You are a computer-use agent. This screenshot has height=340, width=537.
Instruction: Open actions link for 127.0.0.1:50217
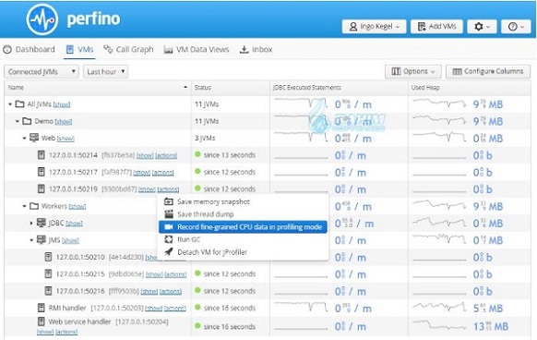(x=163, y=173)
